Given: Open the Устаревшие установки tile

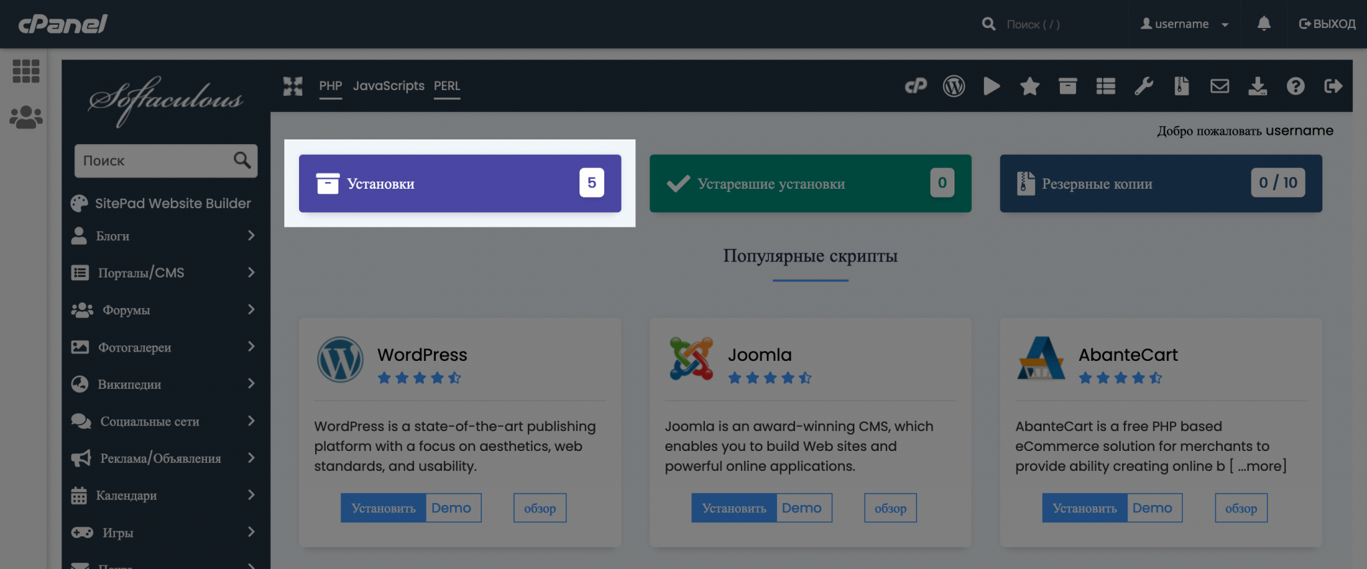Looking at the screenshot, I should [810, 183].
